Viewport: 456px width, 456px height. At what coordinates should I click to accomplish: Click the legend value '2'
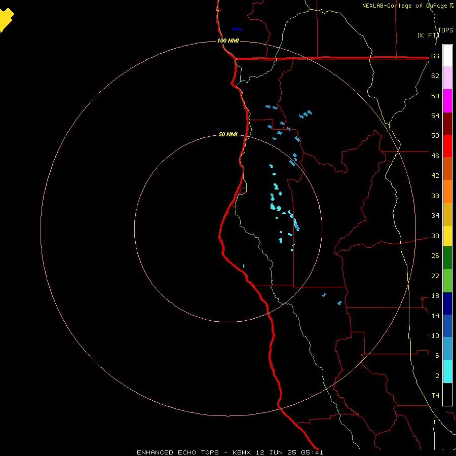pyautogui.click(x=437, y=375)
